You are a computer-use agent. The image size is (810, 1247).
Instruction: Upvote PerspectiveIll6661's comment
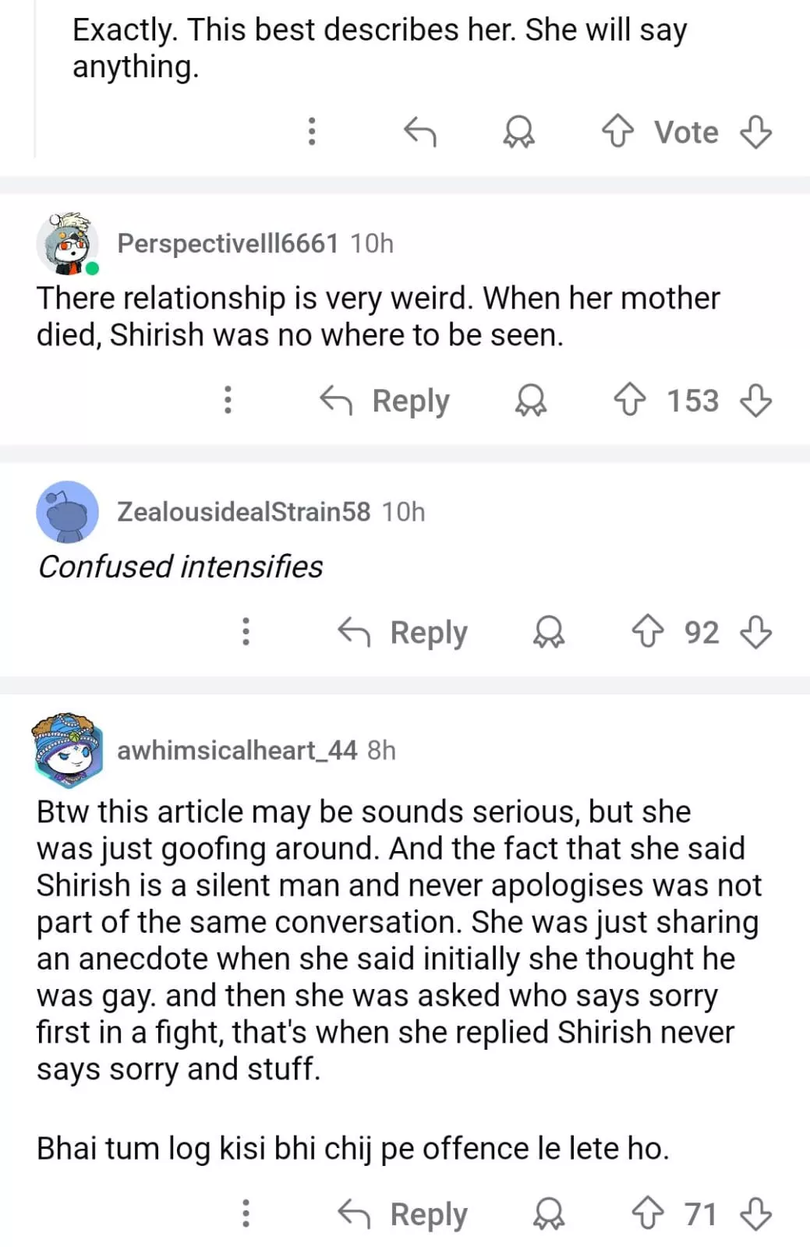(630, 401)
